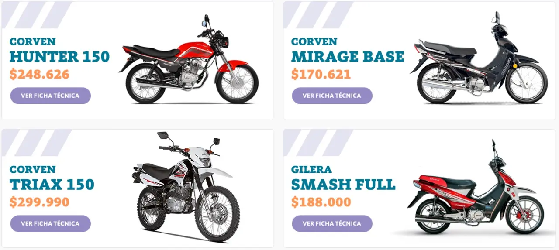559x250 pixels.
Task: Click the HUNTER 150 model title
Action: pyautogui.click(x=59, y=57)
